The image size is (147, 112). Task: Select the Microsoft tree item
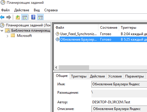pyautogui.click(x=24, y=36)
